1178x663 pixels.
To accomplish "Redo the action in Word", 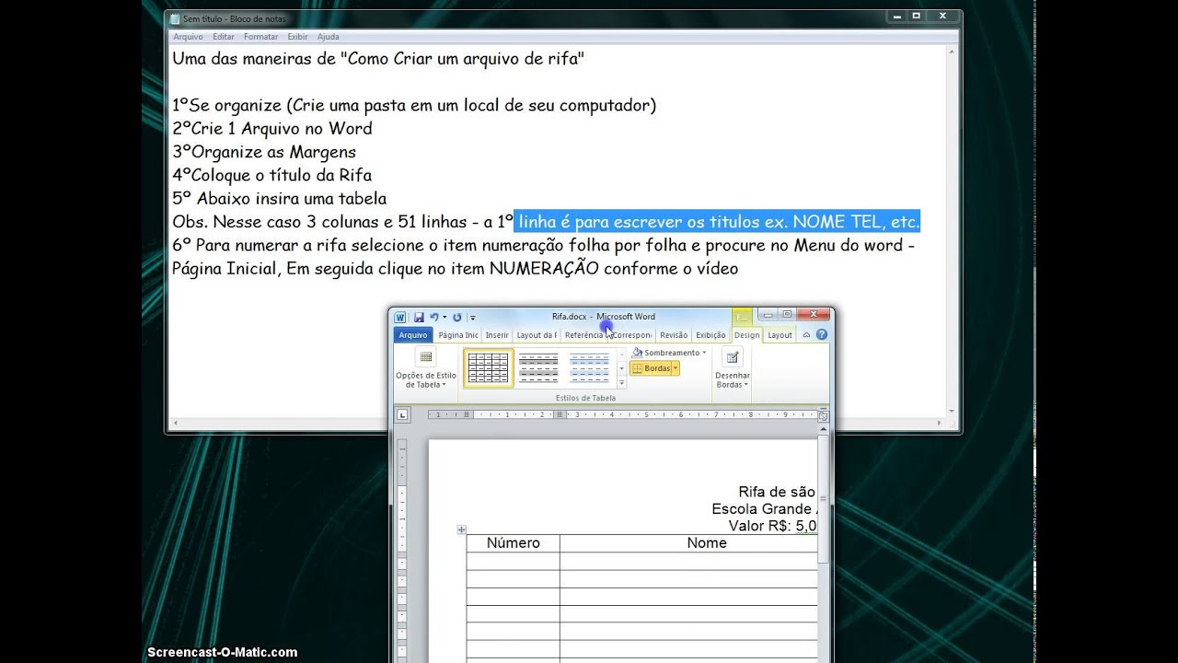I will [x=457, y=317].
